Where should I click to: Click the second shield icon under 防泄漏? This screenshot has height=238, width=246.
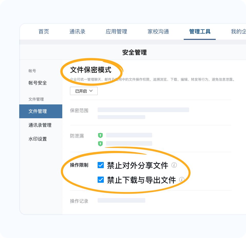101,143
